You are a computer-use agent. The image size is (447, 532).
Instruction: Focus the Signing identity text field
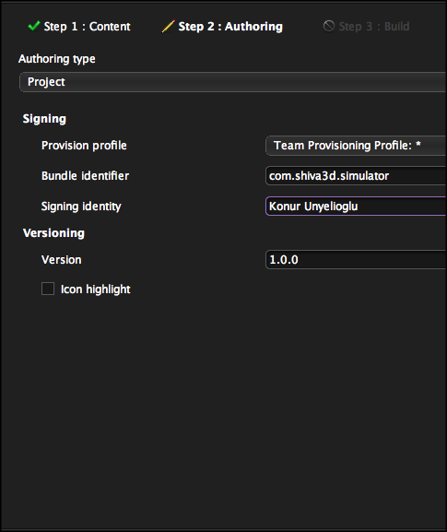pos(356,206)
